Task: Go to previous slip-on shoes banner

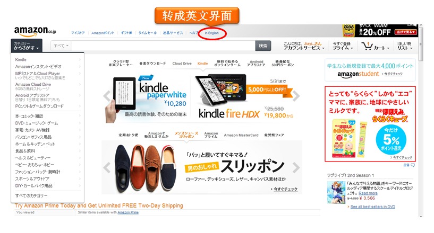Action: tap(107, 167)
